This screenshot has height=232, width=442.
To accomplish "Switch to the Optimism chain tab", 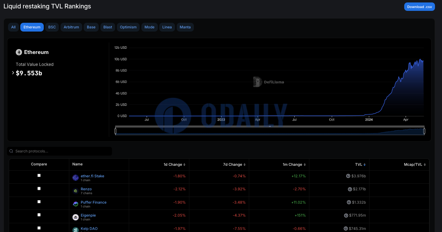I will (128, 27).
